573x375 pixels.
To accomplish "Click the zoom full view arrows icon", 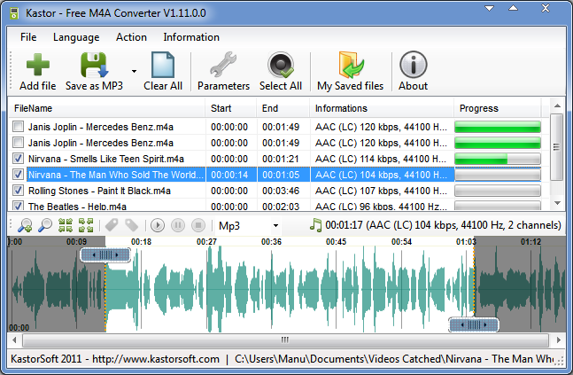I will (86, 225).
